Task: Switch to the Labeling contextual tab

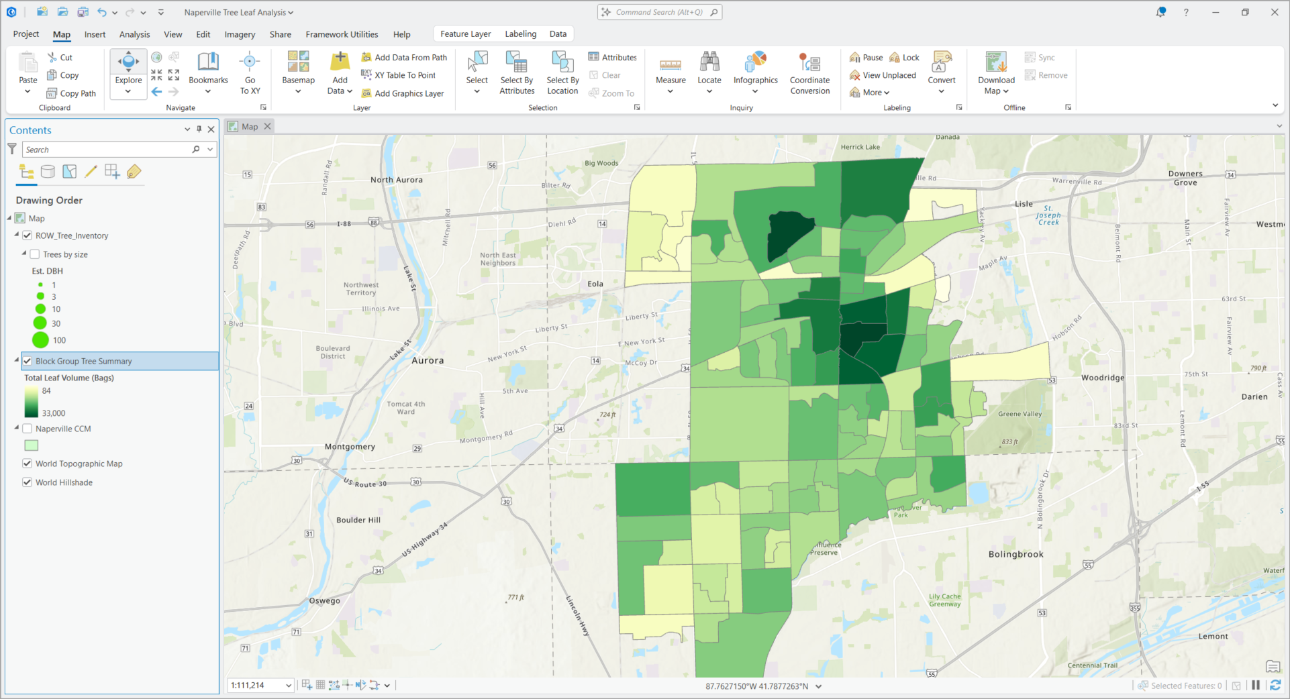Action: click(520, 34)
